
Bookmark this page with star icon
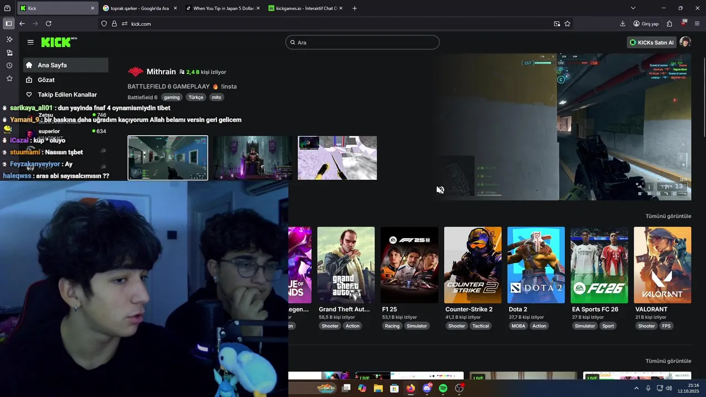pyautogui.click(x=568, y=24)
